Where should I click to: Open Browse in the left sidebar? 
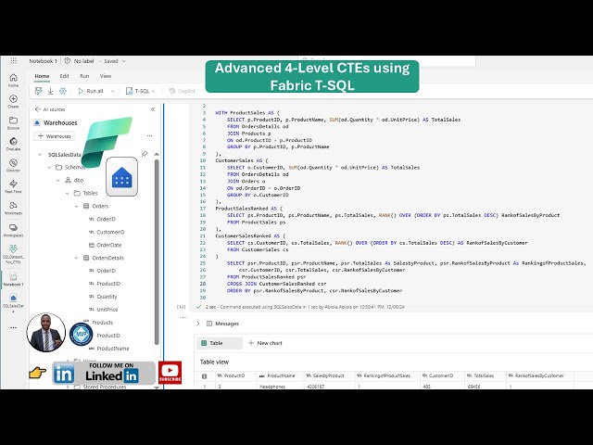[x=13, y=123]
